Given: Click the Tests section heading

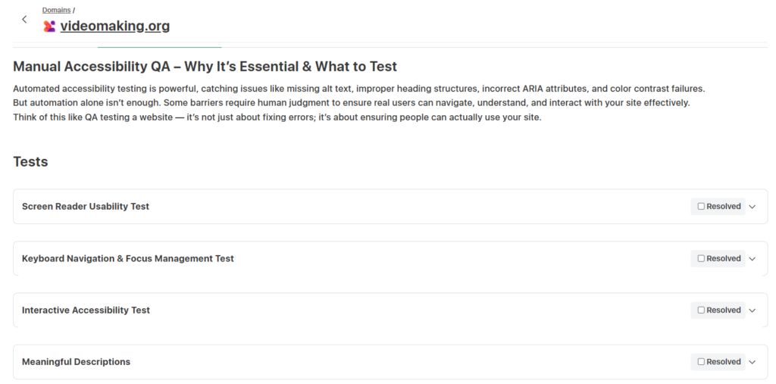Looking at the screenshot, I should 30,161.
